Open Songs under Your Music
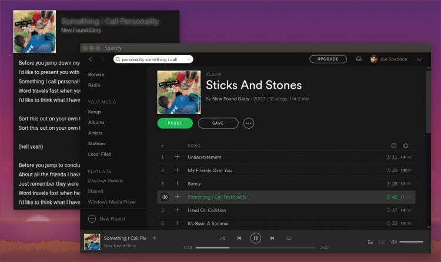The width and height of the screenshot is (441, 262). click(x=95, y=112)
